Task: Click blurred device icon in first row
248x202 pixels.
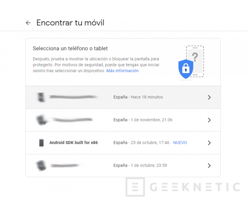Action: coord(41,97)
